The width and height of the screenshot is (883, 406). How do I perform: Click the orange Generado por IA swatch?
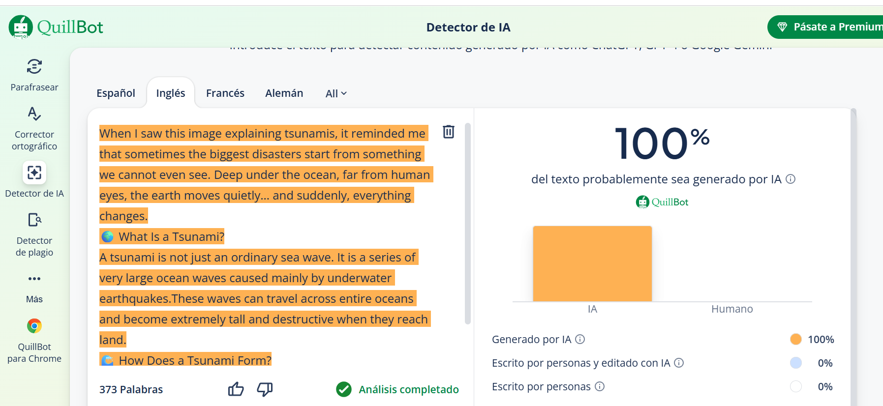796,339
